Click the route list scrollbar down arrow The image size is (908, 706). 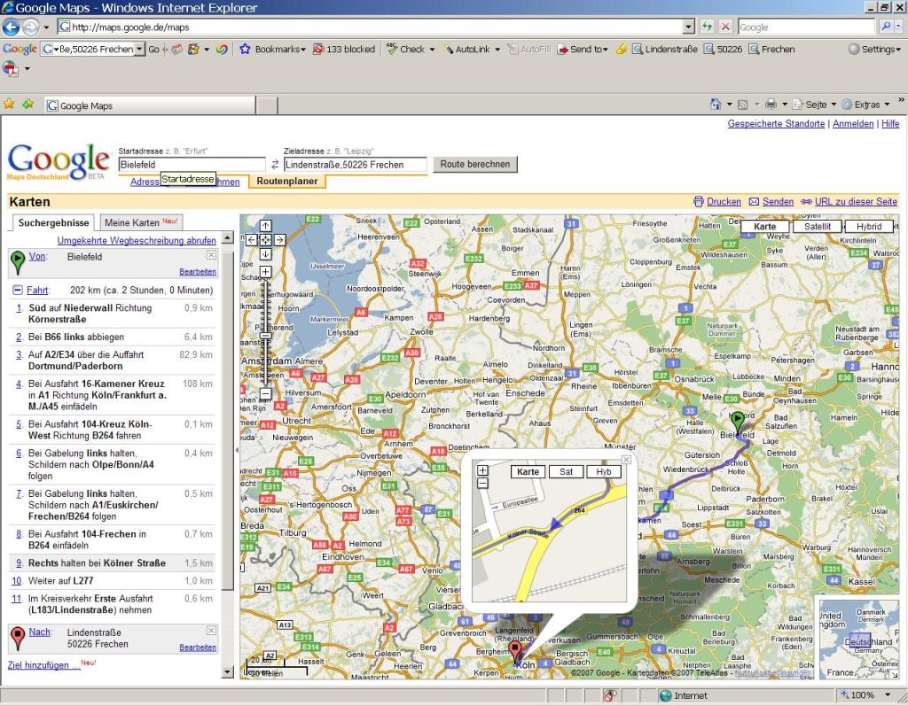[x=228, y=671]
